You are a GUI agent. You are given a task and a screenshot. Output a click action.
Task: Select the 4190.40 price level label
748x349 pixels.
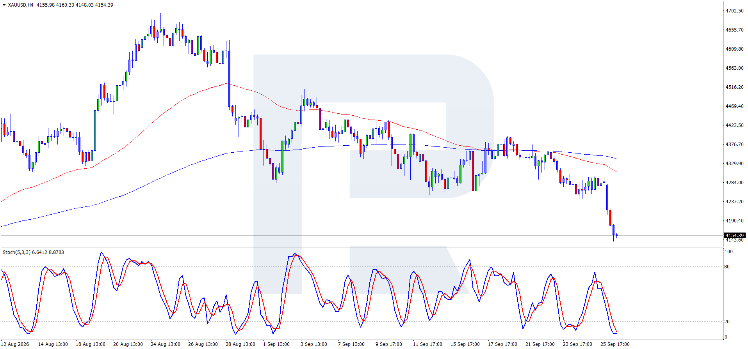click(x=734, y=221)
